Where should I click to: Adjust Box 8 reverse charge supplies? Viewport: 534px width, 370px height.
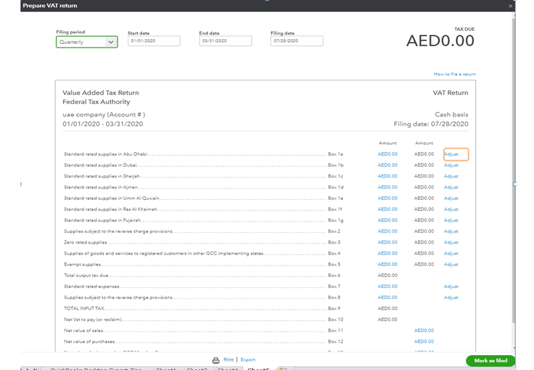click(x=451, y=297)
